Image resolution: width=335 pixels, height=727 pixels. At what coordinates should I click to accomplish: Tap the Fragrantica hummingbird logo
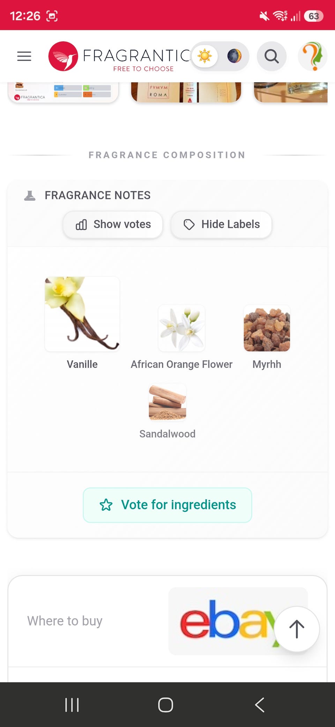[63, 56]
